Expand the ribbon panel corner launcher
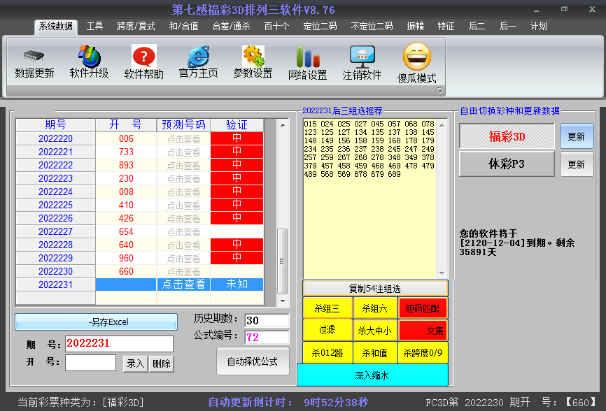 click(x=440, y=91)
